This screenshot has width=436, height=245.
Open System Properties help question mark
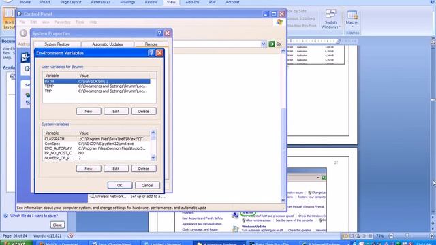click(159, 33)
